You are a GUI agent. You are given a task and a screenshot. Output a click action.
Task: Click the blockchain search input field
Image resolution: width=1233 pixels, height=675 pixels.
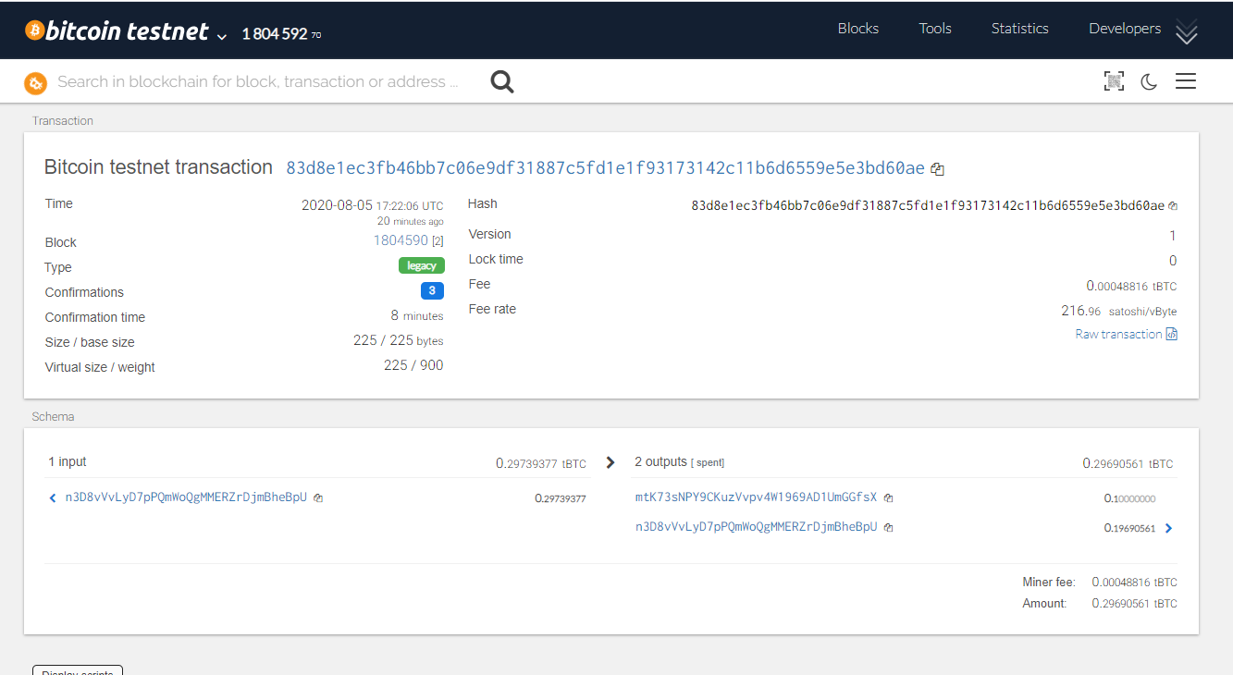coord(259,81)
